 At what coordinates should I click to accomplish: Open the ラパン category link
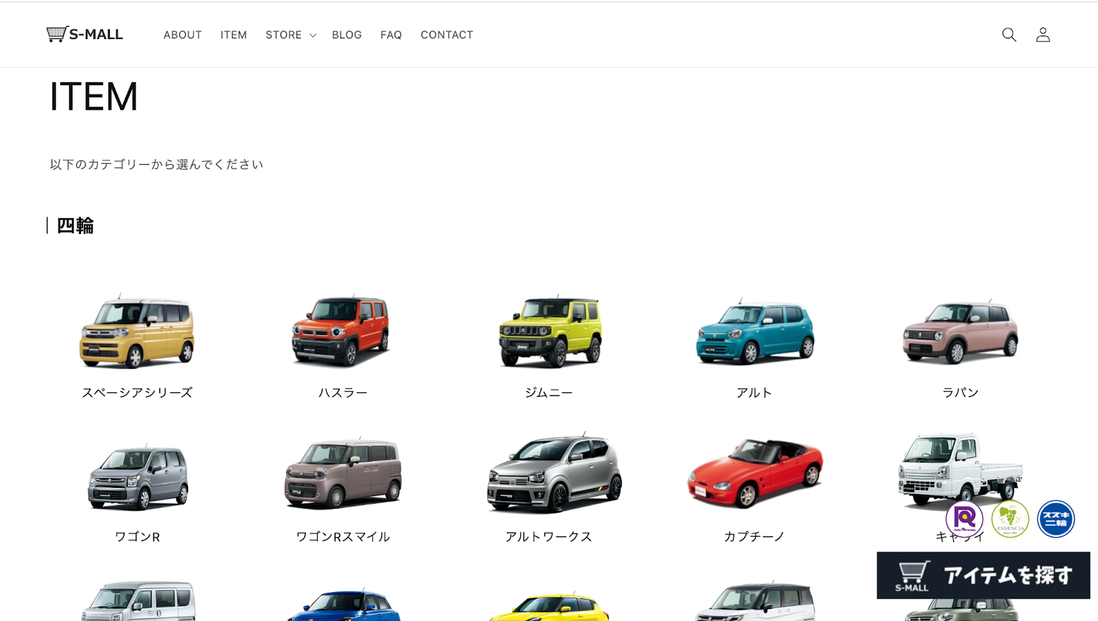coord(960,392)
